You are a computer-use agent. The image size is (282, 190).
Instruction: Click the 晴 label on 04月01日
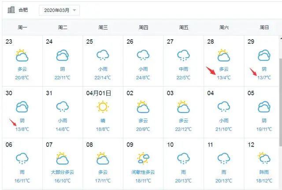[103, 120]
